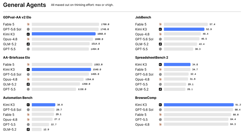Viewport: 244px width, 133px height.
Task: Select the blue Kimi K3 bar in GDPval-AA v2 Elo
Action: pos(64,34)
